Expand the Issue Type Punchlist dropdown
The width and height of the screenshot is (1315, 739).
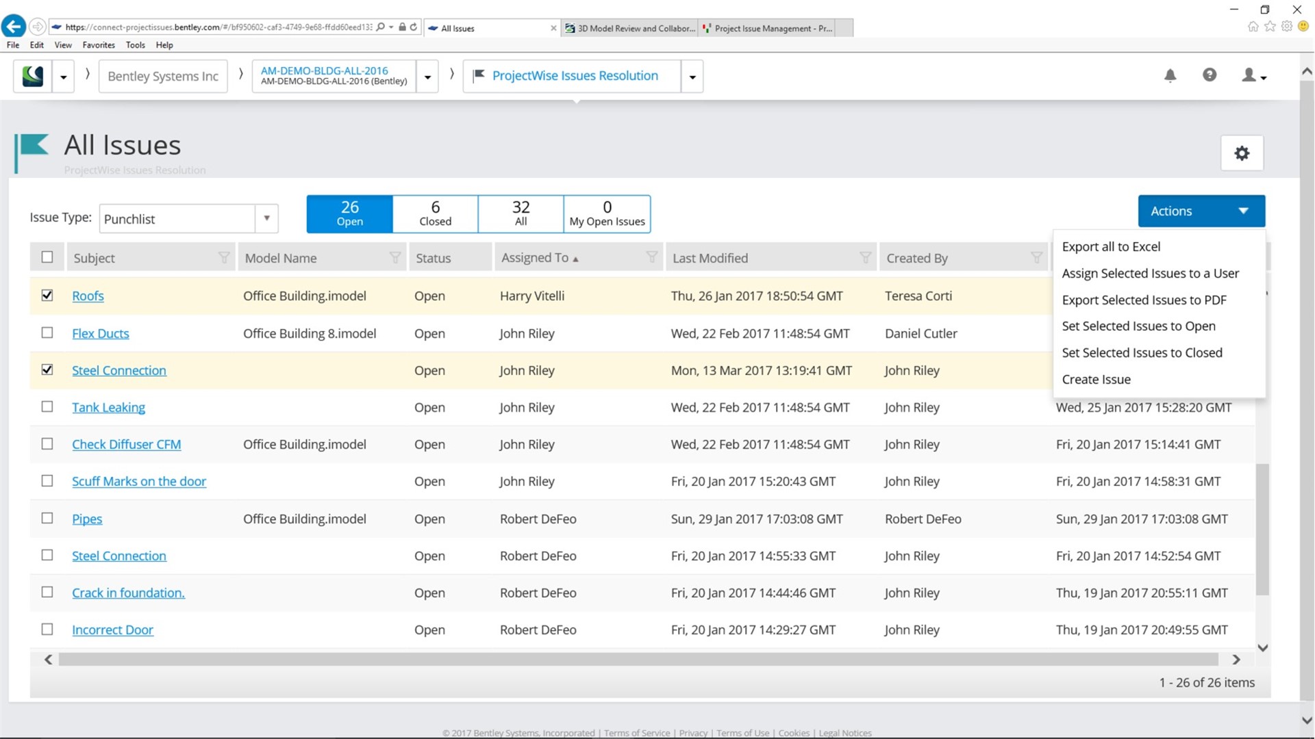pyautogui.click(x=266, y=218)
